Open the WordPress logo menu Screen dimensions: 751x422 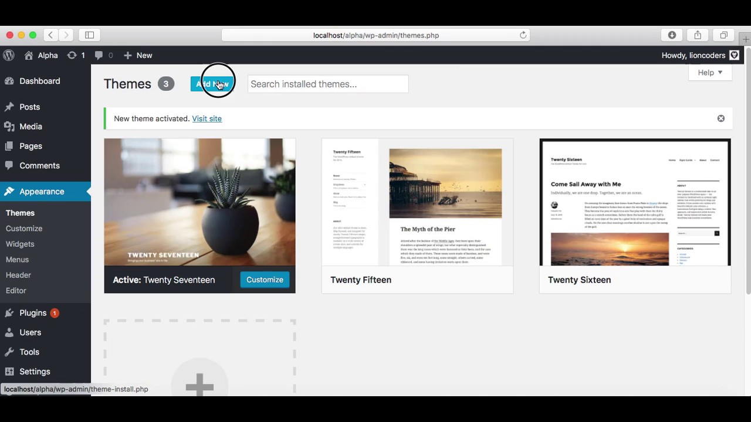9,55
